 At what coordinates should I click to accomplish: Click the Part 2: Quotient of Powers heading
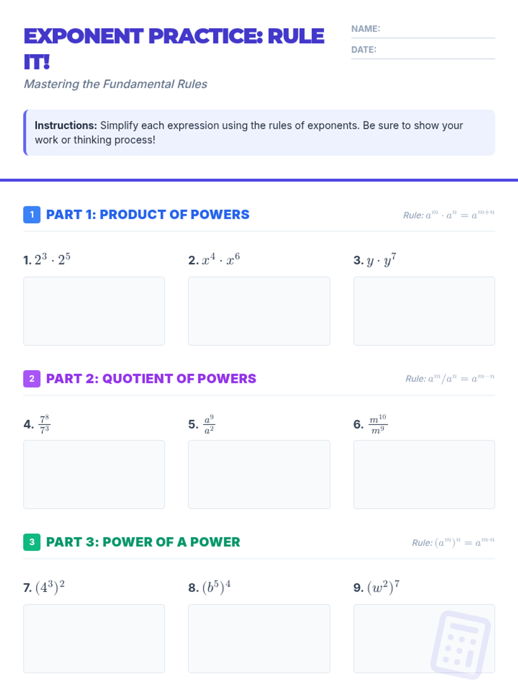pos(151,379)
